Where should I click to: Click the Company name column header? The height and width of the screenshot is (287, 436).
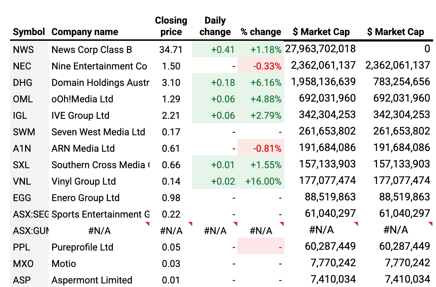[85, 32]
